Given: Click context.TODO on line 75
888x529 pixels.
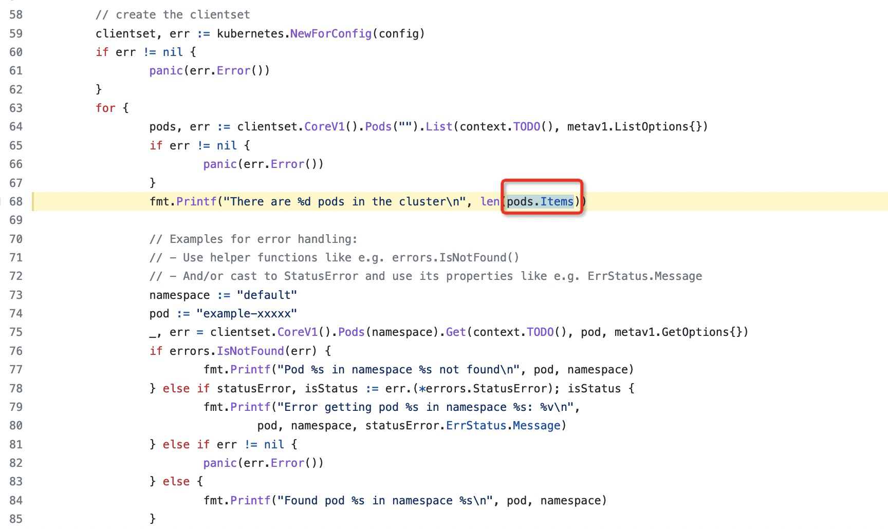Looking at the screenshot, I should [x=513, y=332].
